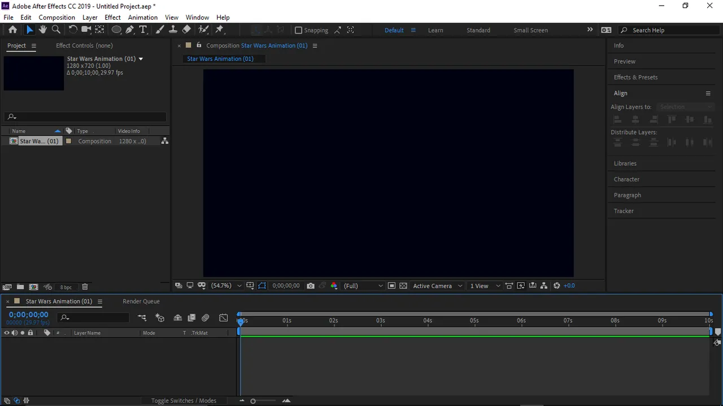Select the Brush tool

(160, 30)
